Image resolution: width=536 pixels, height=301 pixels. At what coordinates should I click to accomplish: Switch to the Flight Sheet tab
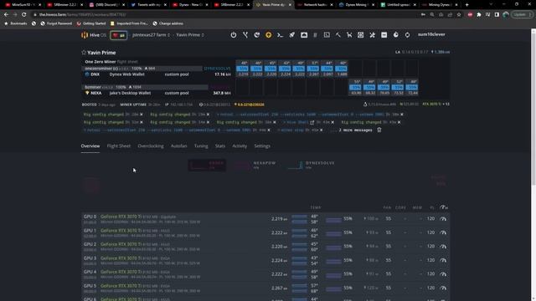(119, 146)
